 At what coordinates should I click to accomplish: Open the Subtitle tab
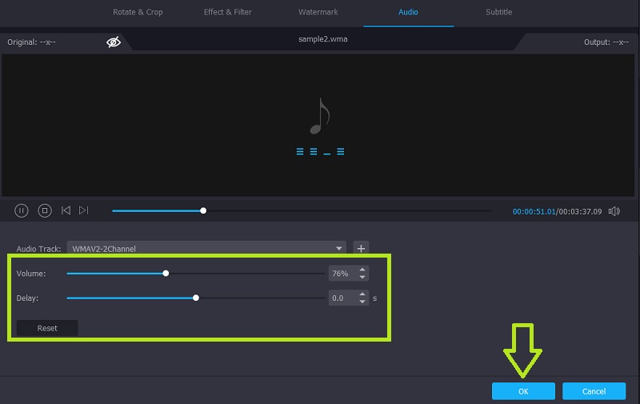tap(498, 12)
